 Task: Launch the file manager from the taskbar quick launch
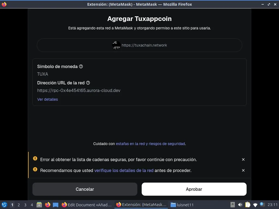pos(39,205)
